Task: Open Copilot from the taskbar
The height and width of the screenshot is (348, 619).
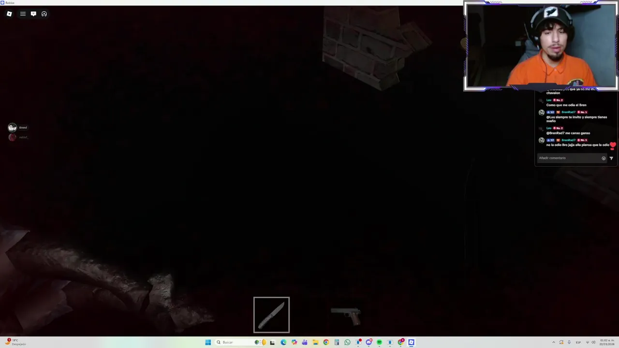Action: pyautogui.click(x=294, y=342)
